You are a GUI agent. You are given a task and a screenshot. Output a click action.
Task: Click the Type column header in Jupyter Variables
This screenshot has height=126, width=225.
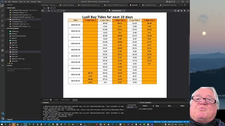click(157, 106)
